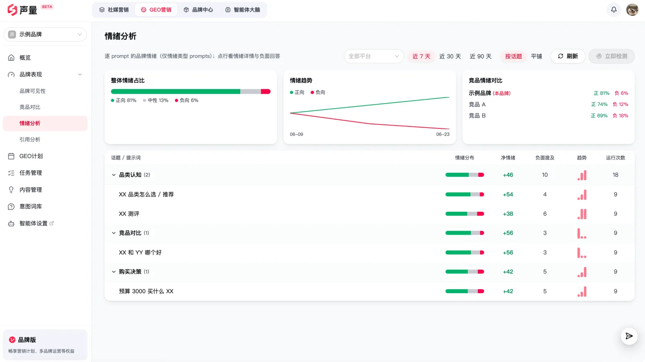Open the XX 和 YY 哪个好 prompt row

(369, 252)
